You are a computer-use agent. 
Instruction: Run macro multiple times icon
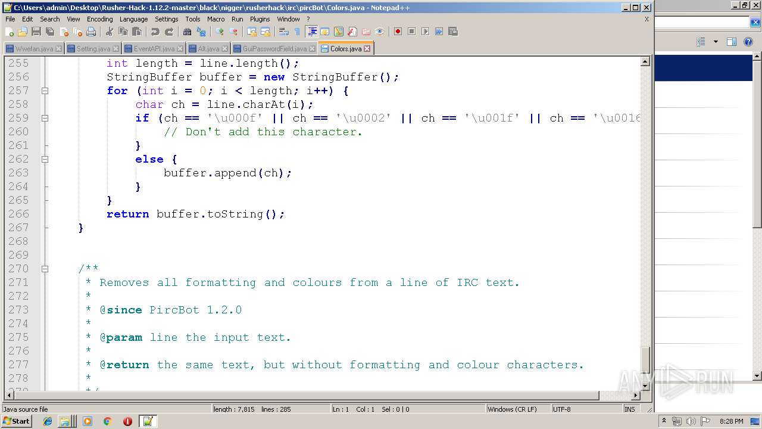(439, 32)
